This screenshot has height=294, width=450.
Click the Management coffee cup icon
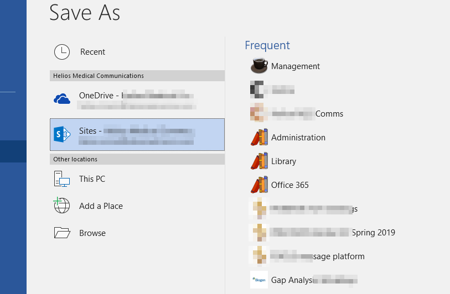[259, 66]
